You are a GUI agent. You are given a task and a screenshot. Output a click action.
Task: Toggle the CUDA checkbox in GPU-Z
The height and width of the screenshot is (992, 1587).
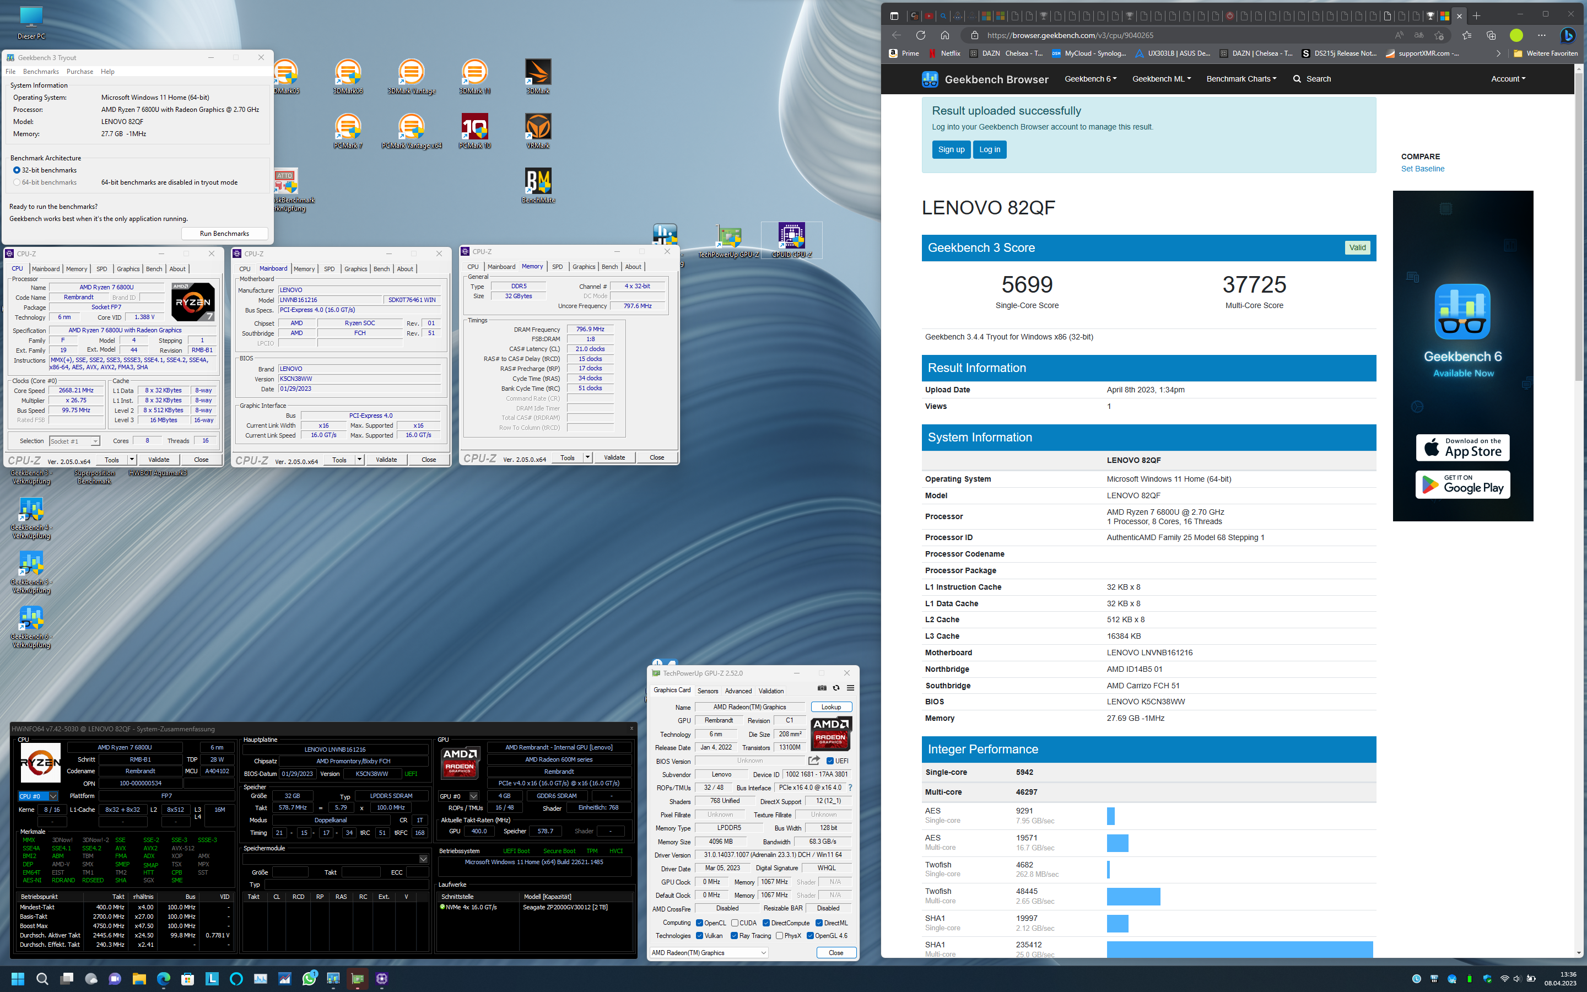[735, 923]
